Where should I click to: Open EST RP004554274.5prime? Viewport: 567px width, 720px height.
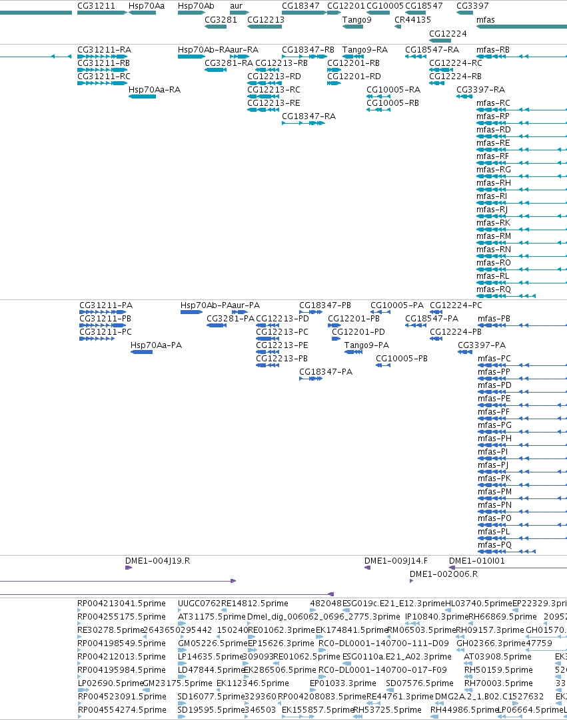coord(121,710)
